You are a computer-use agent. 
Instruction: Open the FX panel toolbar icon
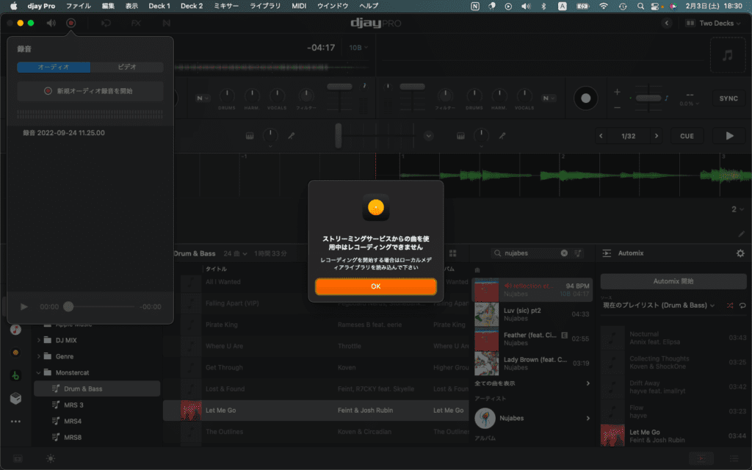pos(136,23)
